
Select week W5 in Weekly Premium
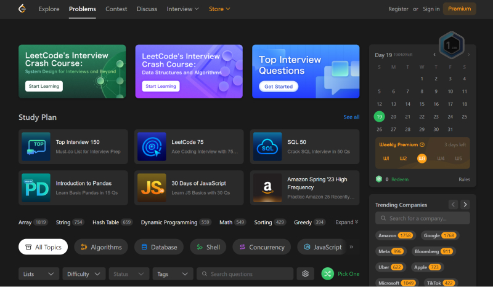point(458,159)
